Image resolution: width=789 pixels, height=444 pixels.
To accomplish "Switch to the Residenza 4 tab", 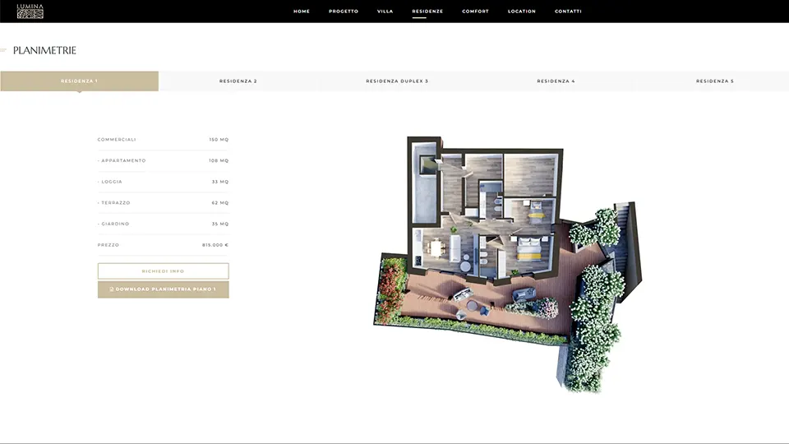I will click(556, 81).
